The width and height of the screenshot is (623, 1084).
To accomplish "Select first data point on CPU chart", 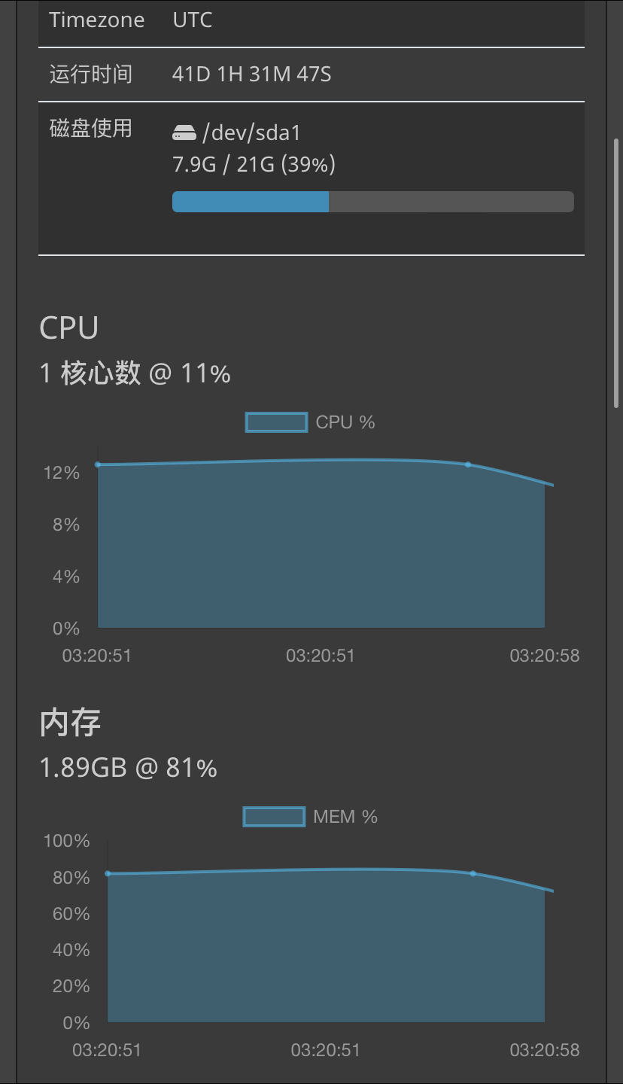I will (98, 464).
